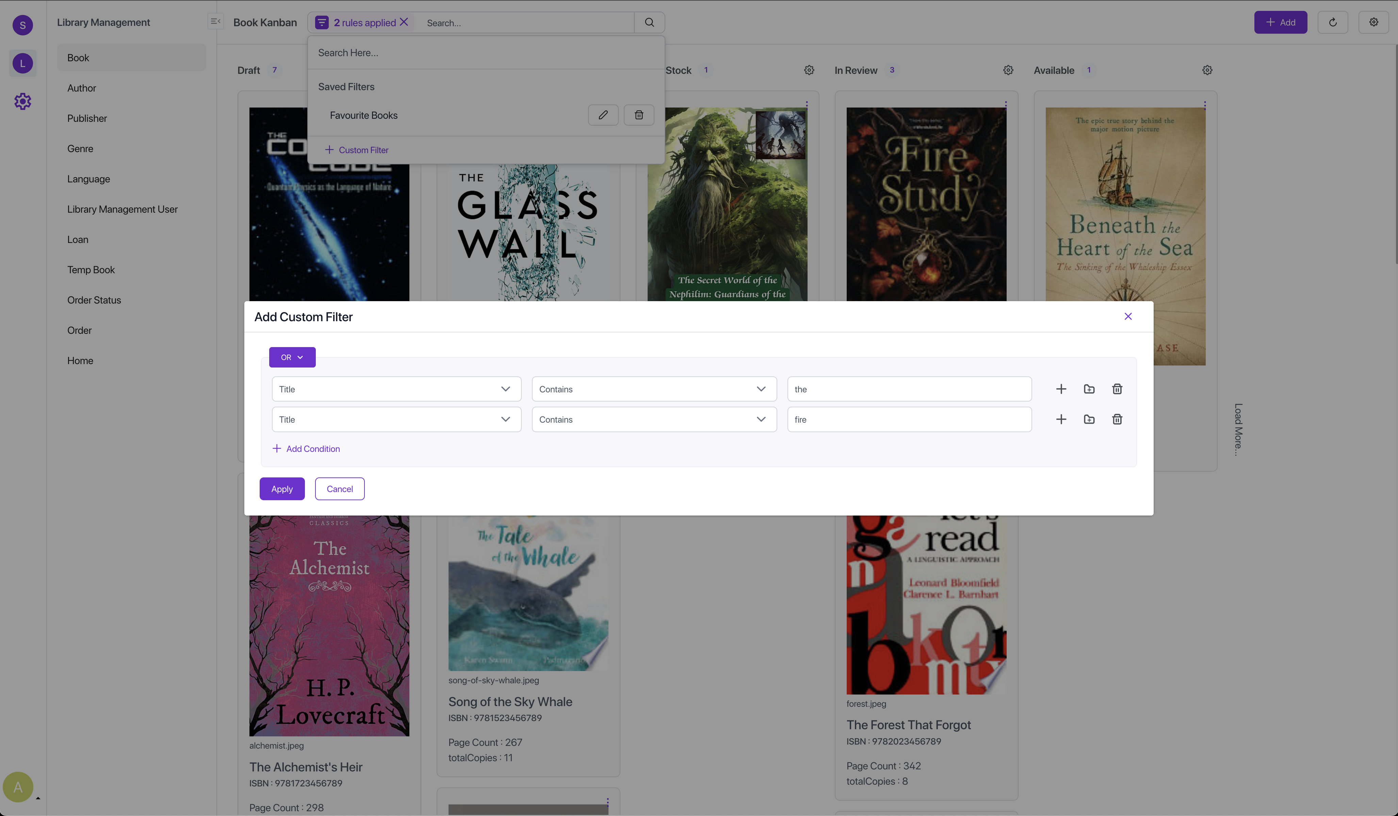
Task: Expand second row's Contains operator dropdown
Action: (x=653, y=419)
